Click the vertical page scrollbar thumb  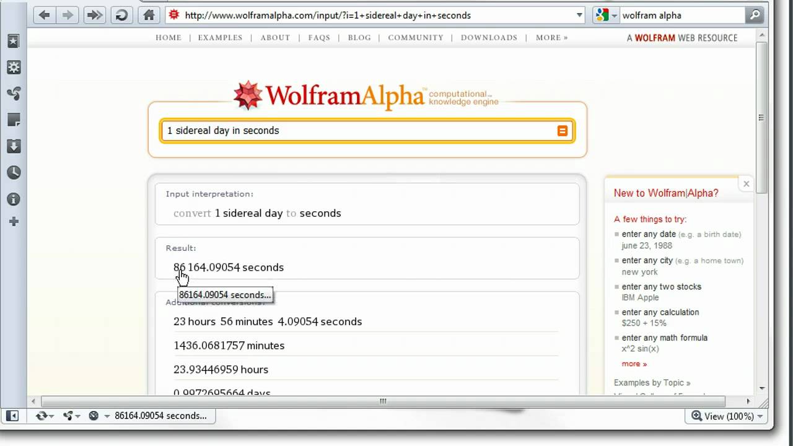[761, 118]
